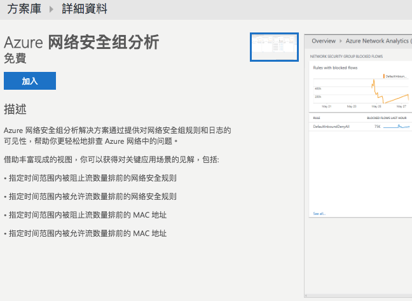Click the large preview screenshot image
This screenshot has width=412, height=301.
pos(358,165)
